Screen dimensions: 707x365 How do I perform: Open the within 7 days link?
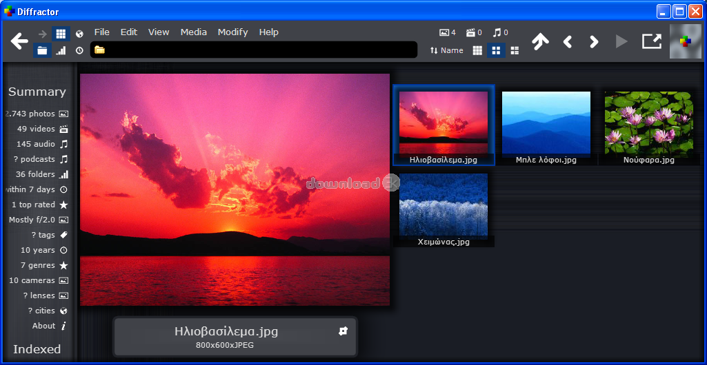click(37, 189)
